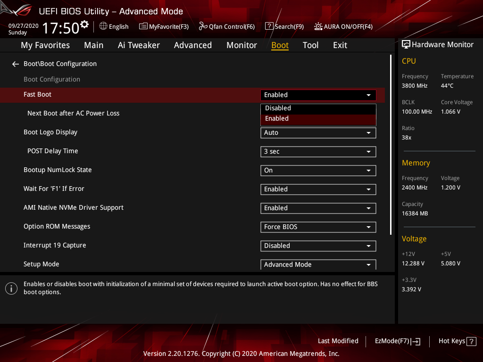Click the 3800 MHz CPU frequency value

point(415,86)
